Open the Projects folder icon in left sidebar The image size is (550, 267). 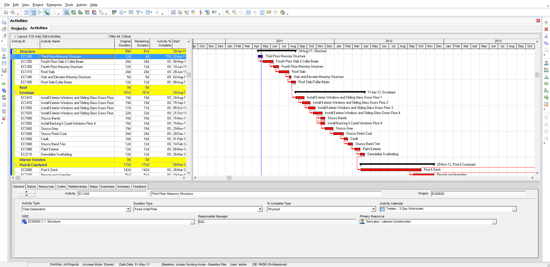4,50
